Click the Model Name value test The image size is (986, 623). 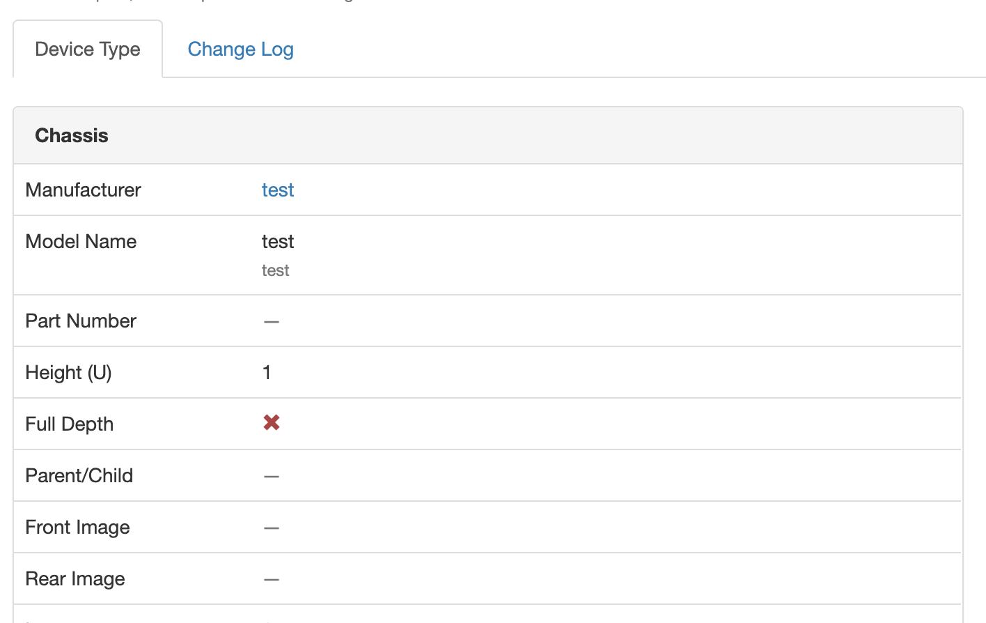[277, 241]
